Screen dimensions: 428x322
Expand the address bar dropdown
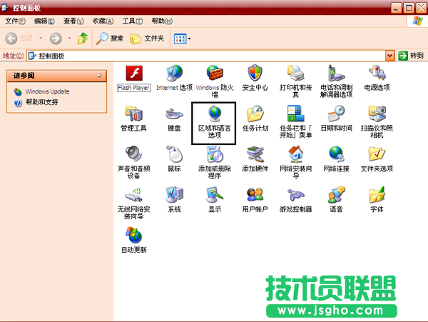point(389,56)
